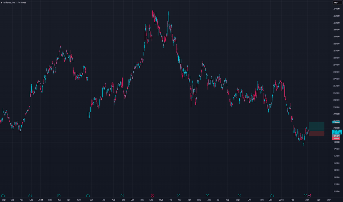Click the 300.00 price scale label
The image size is (343, 202).
336,58
